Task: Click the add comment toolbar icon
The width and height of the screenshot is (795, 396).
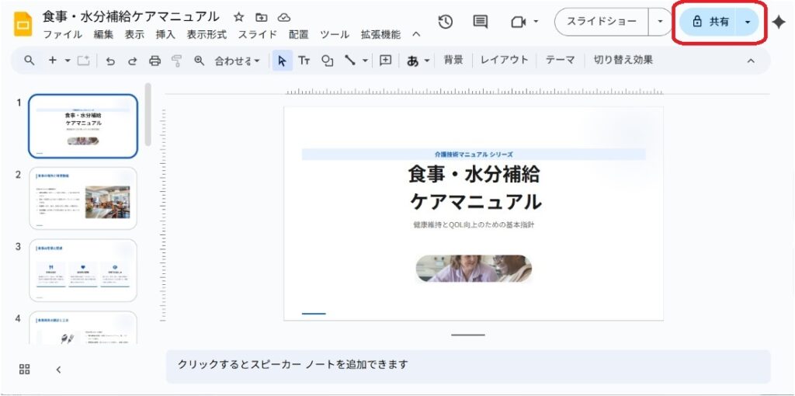Action: (x=386, y=61)
